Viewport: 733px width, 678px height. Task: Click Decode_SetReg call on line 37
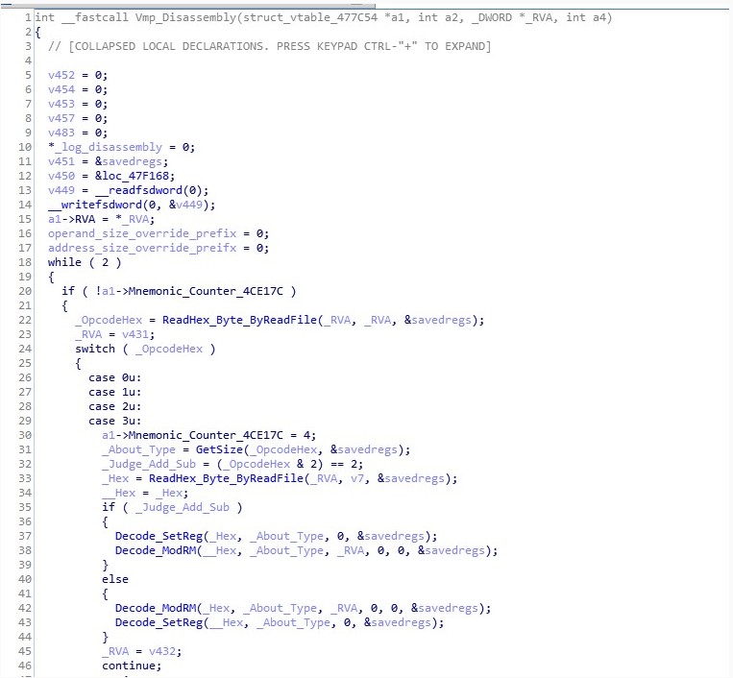pyautogui.click(x=159, y=537)
